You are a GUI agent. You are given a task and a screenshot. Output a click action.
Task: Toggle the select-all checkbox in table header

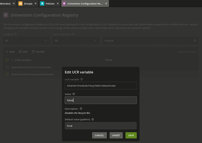coord(7,60)
